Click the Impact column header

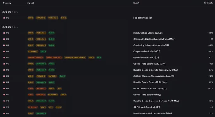point(30,3)
